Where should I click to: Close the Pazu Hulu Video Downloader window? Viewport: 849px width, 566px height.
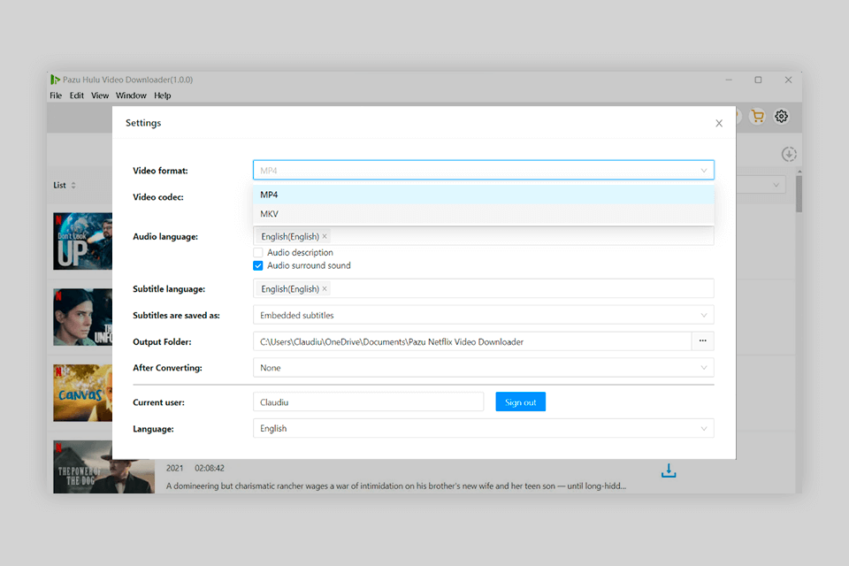[x=788, y=80]
